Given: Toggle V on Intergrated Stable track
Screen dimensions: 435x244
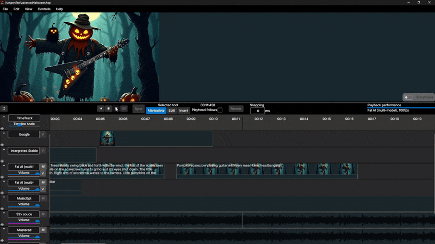Looking at the screenshot, I should [x=43, y=151].
